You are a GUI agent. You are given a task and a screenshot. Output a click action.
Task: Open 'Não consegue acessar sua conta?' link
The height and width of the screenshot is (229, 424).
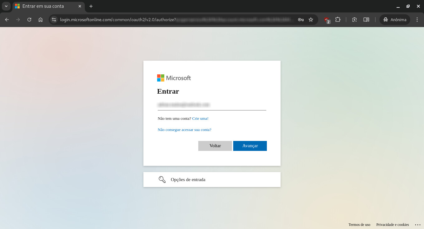pyautogui.click(x=185, y=130)
